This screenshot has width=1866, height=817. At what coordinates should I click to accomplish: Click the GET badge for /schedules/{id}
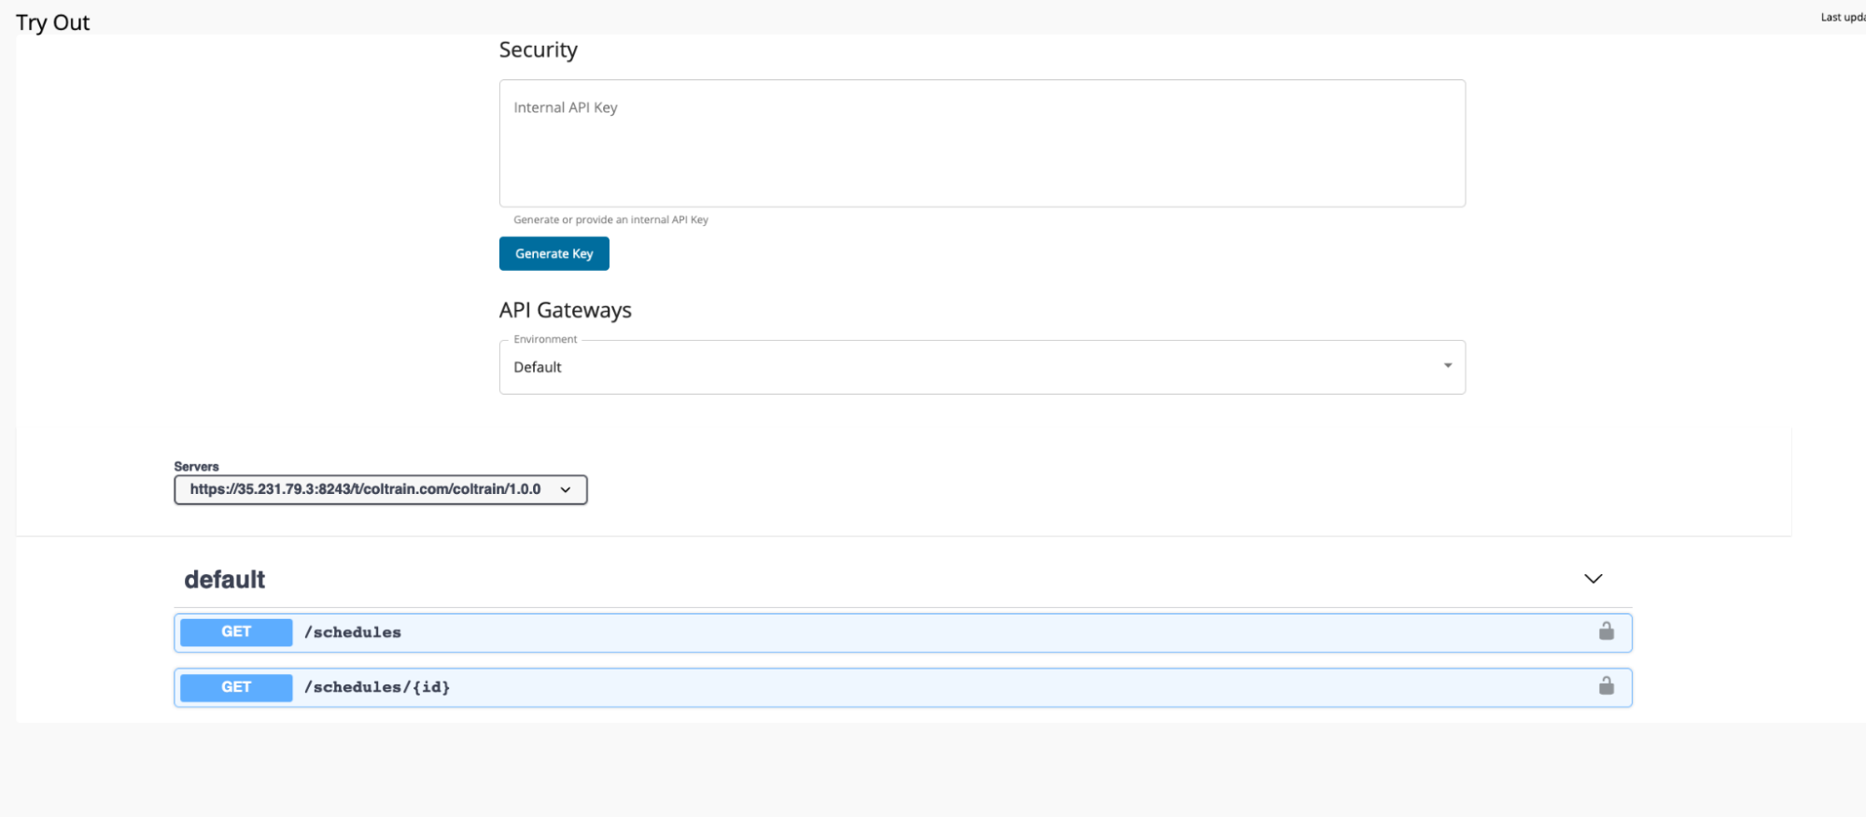pyautogui.click(x=236, y=687)
